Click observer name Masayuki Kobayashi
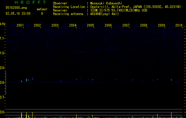The height and width of the screenshot is (118, 186). [106, 3]
